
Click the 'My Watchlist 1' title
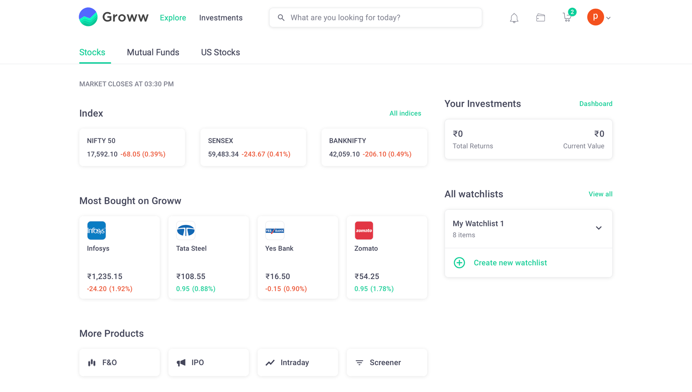(x=478, y=224)
